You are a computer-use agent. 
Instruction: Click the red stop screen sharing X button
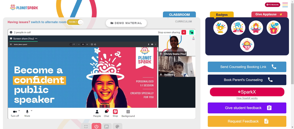pyautogui.click(x=184, y=32)
